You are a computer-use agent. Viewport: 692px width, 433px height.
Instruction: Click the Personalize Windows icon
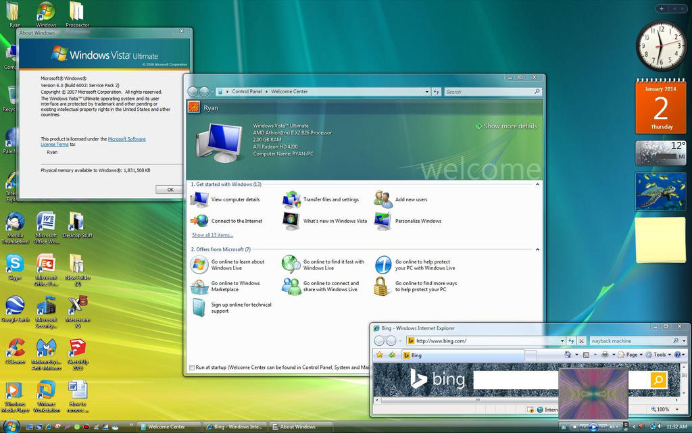(382, 221)
